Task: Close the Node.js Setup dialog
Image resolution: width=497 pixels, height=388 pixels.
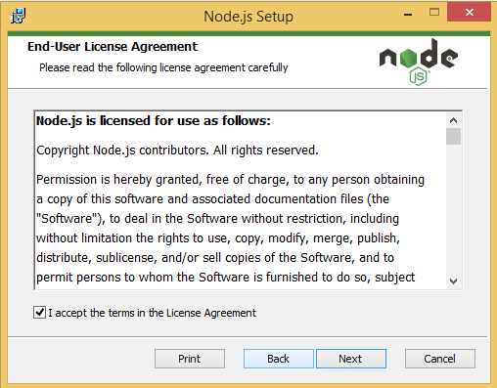Action: (x=469, y=13)
